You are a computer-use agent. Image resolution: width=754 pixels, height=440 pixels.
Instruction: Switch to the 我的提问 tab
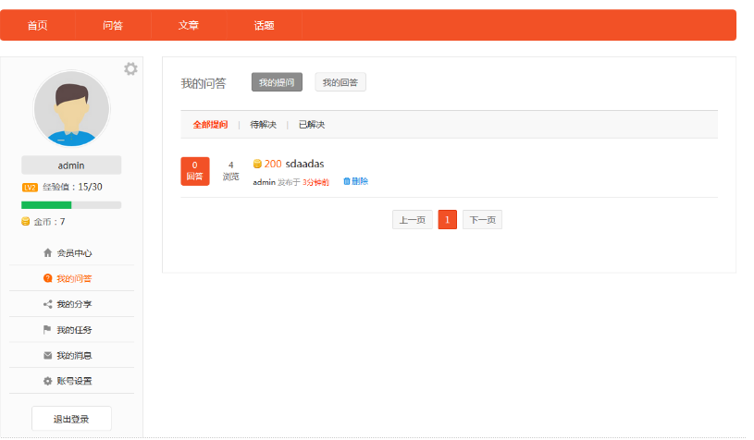click(277, 82)
